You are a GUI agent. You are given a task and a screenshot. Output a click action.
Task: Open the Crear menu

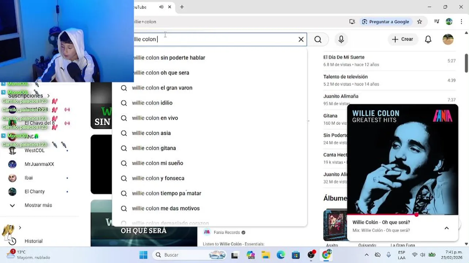[x=402, y=39]
